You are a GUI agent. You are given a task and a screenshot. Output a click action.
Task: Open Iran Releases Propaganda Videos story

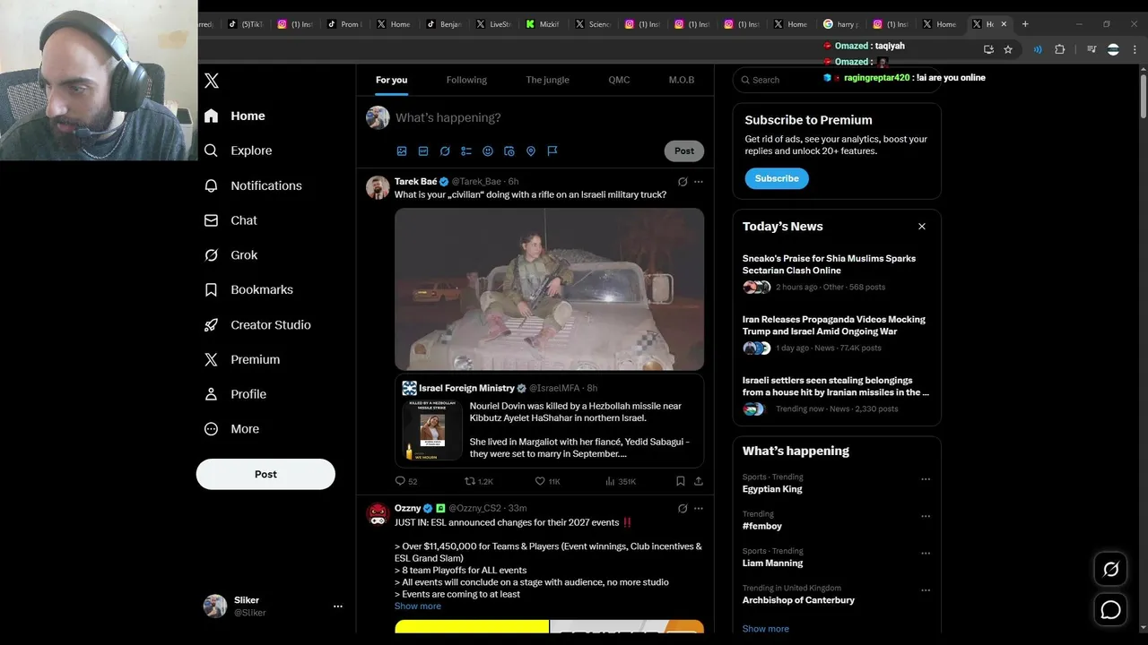[834, 325]
